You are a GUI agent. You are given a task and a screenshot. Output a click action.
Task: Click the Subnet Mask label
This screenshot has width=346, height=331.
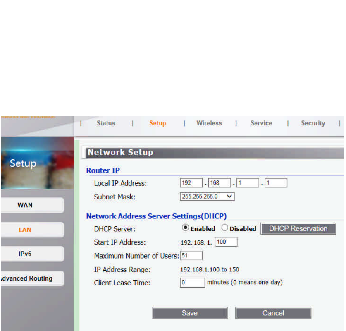[x=115, y=197]
